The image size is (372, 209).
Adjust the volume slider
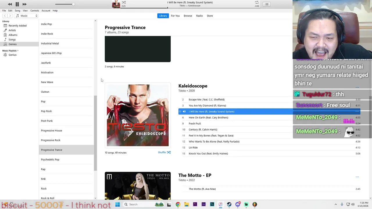pyautogui.click(x=65, y=4)
